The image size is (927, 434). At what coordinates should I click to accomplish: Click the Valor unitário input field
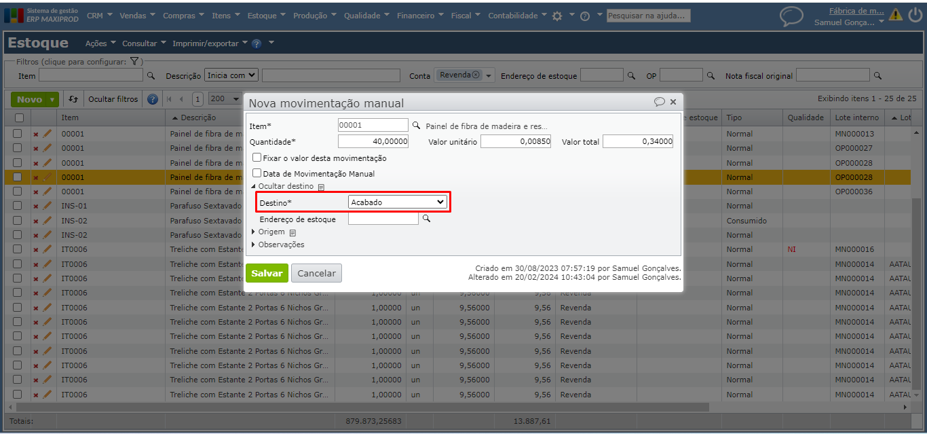click(x=516, y=141)
